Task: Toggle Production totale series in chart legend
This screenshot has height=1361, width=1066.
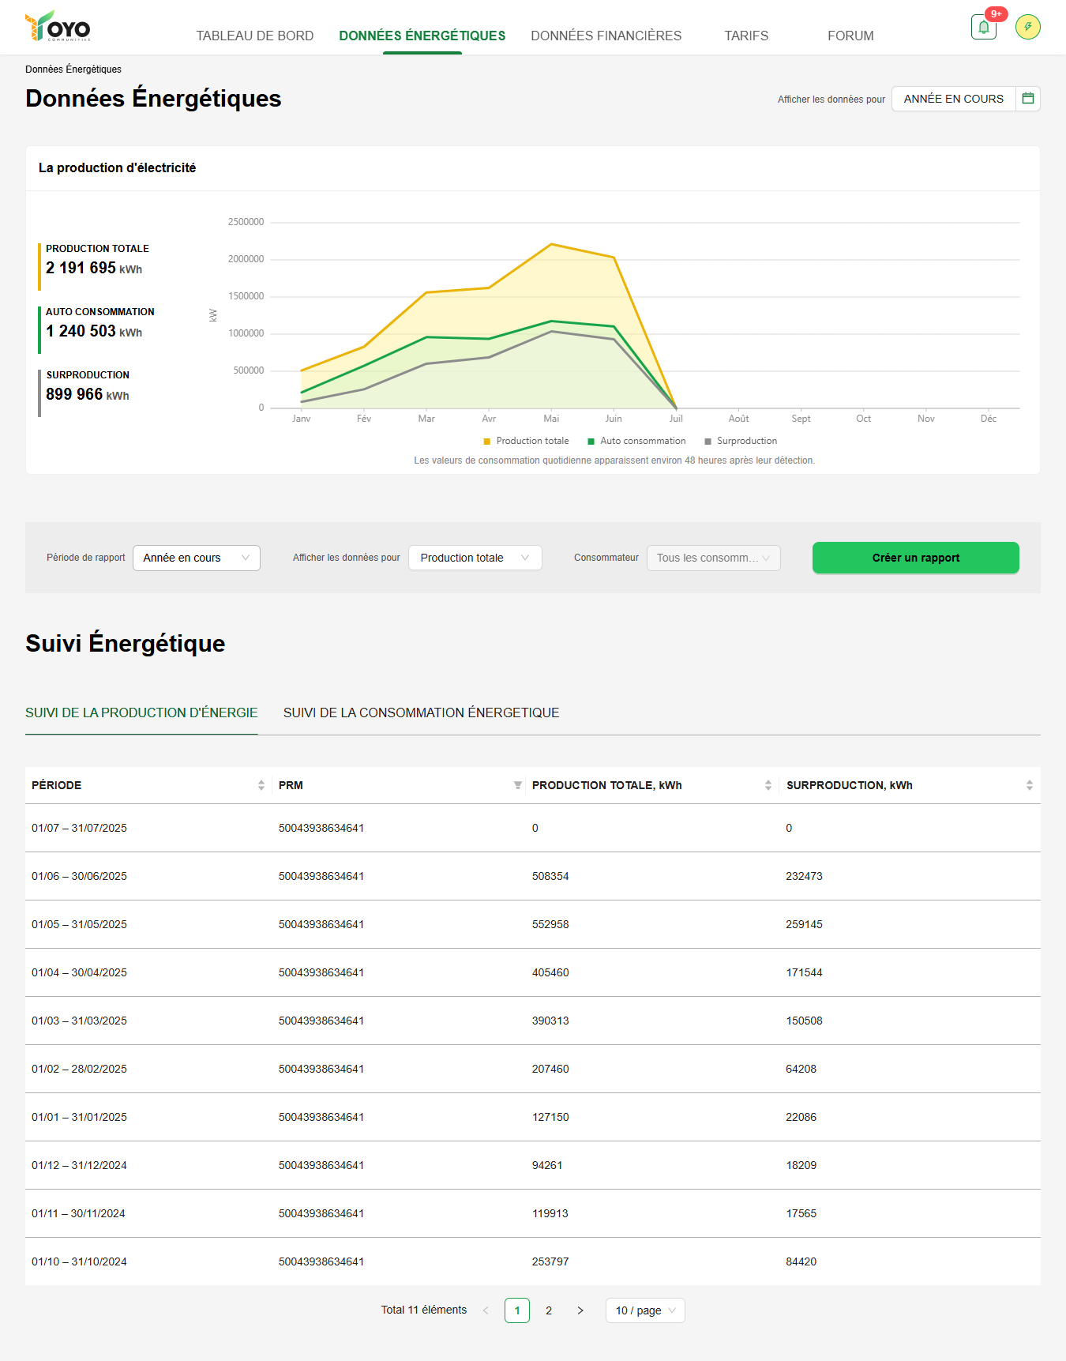Action: coord(526,441)
